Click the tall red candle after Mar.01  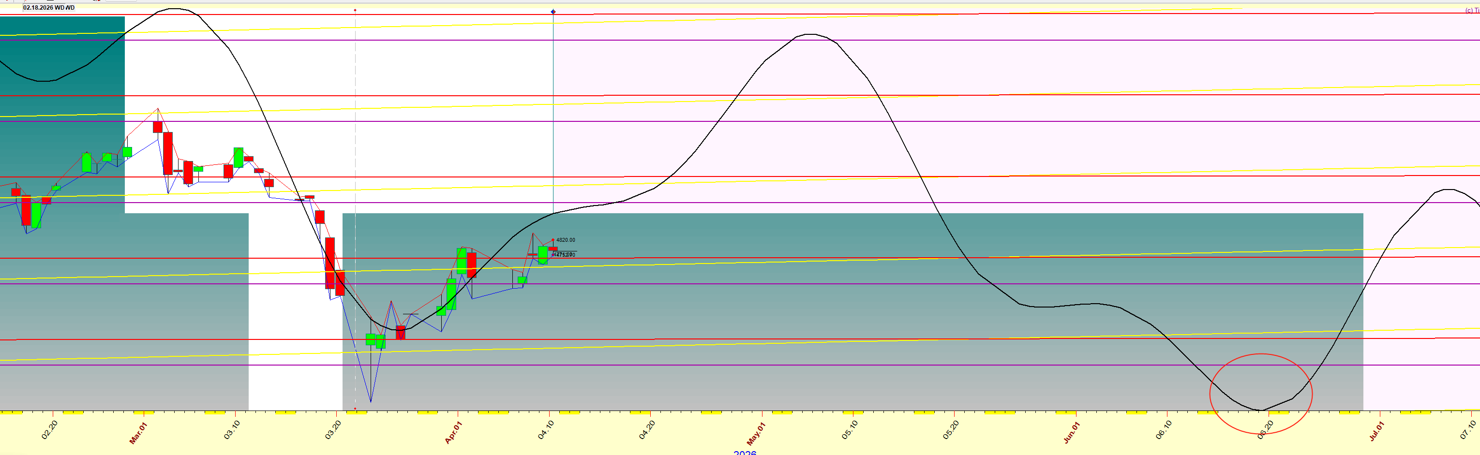point(168,153)
